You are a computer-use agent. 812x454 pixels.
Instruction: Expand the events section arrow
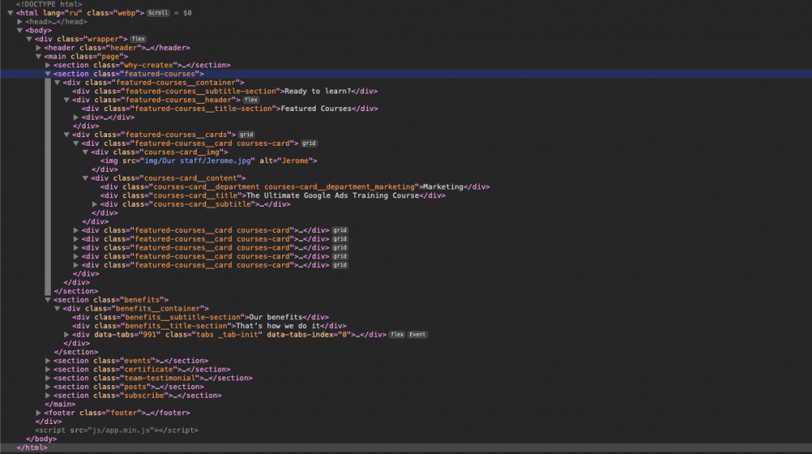[48, 361]
